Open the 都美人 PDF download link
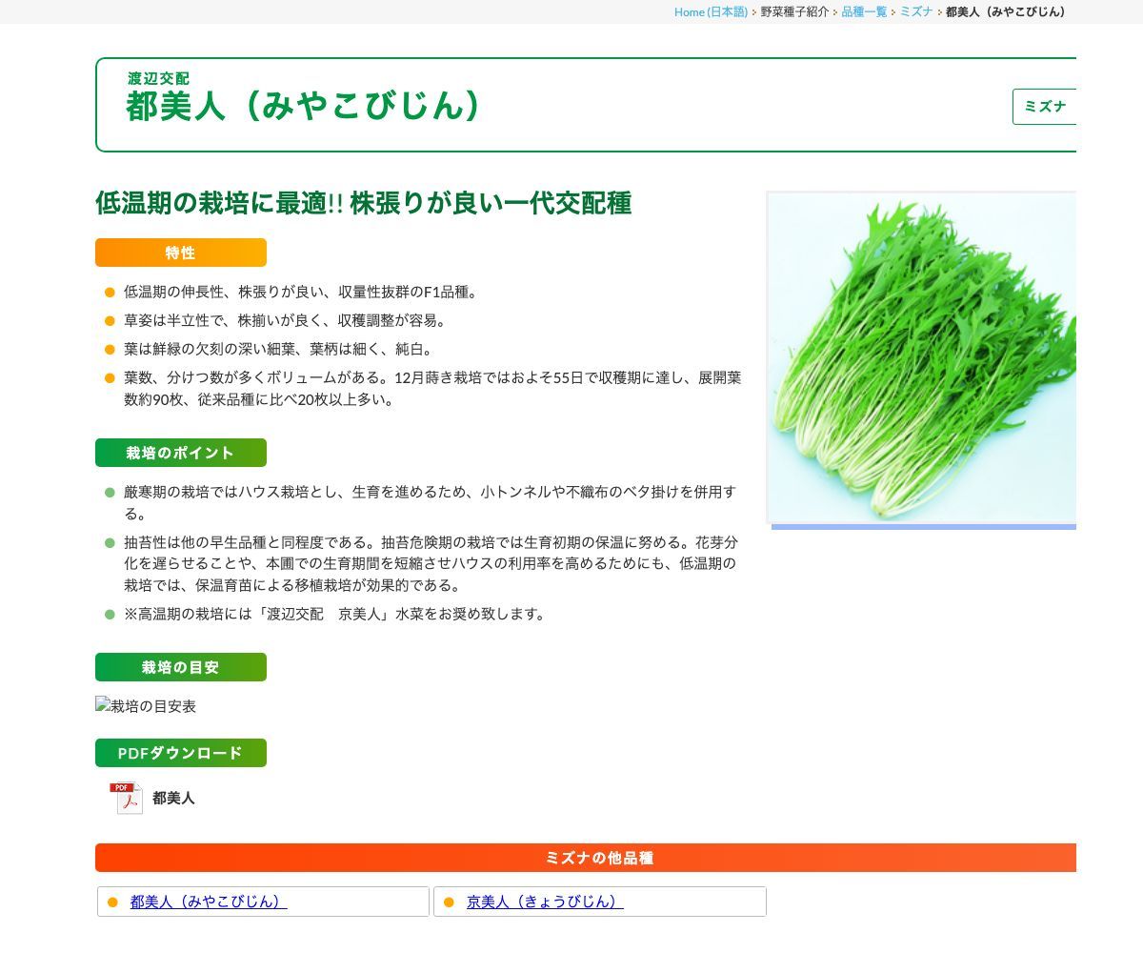Image resolution: width=1143 pixels, height=953 pixels. [173, 798]
